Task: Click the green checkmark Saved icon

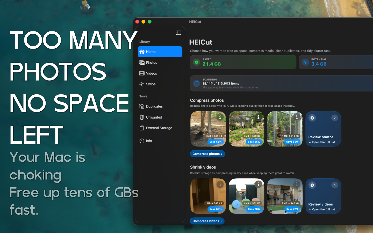Action: (197, 62)
